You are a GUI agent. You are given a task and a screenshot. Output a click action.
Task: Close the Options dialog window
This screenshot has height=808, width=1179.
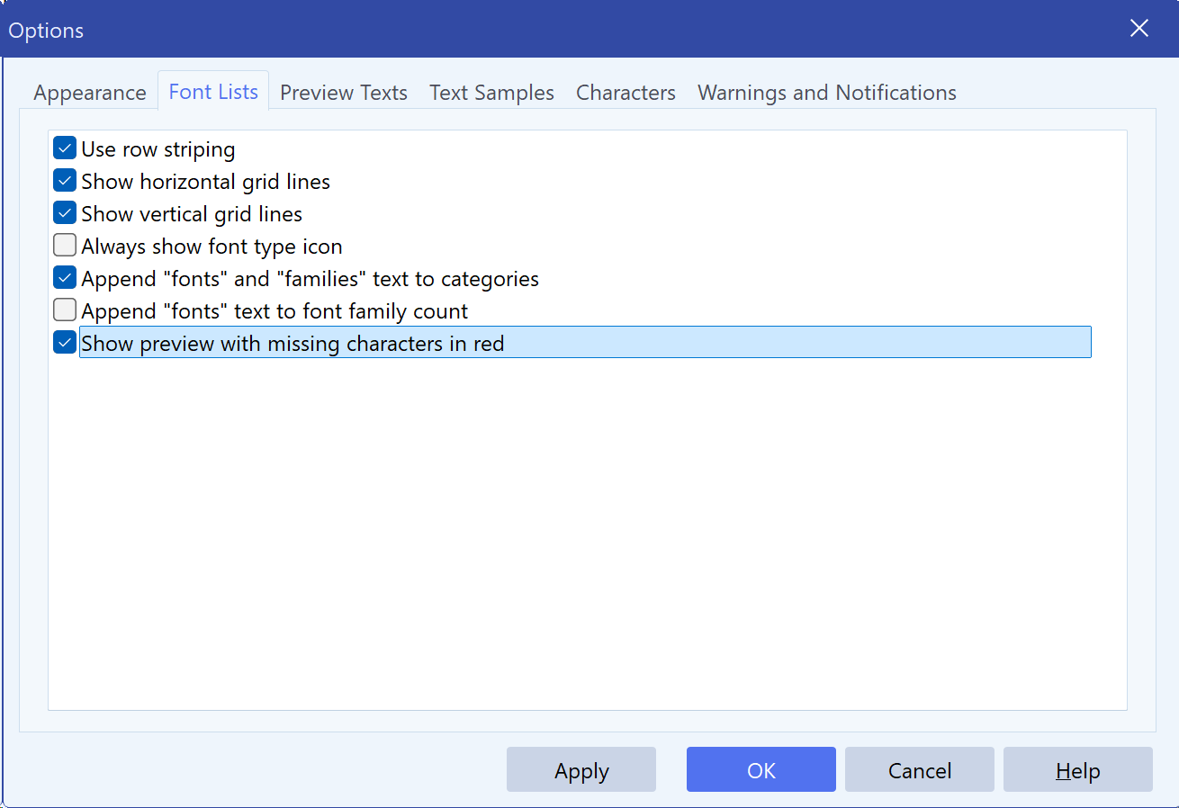[x=1139, y=29]
